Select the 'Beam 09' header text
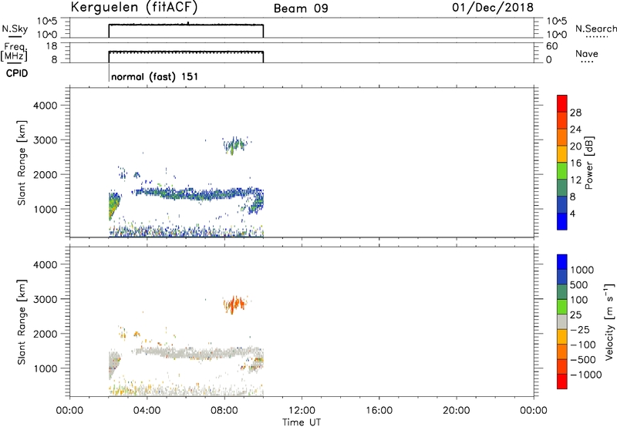 [301, 8]
